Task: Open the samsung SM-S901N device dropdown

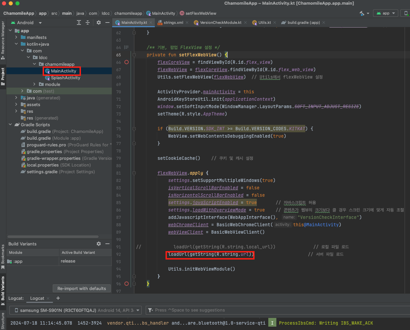Action: point(76,310)
